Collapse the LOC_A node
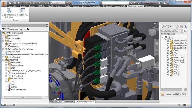 (x=165, y=39)
